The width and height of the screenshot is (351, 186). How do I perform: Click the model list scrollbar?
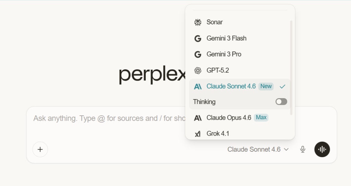(291, 67)
